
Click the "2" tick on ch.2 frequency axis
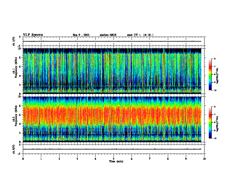(20, 133)
